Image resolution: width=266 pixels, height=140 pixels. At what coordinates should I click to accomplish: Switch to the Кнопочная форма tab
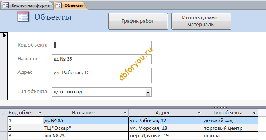(27, 5)
